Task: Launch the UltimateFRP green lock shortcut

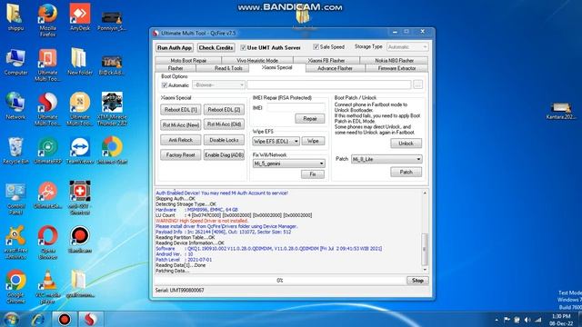Action: (x=47, y=151)
